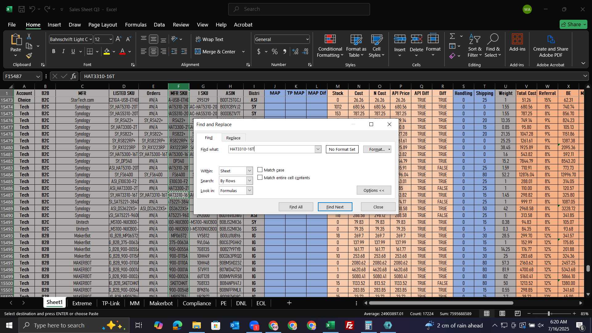The image size is (592, 333).
Task: Click the Borders icon
Action: (x=90, y=51)
